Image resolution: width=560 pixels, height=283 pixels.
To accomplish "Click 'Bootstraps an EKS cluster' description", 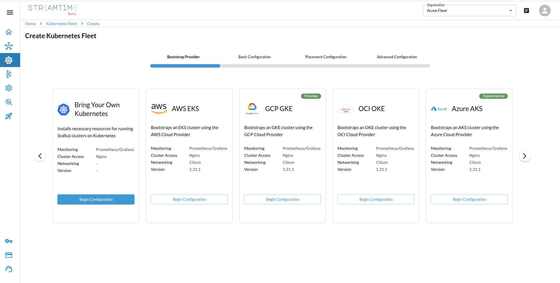I will (x=185, y=131).
